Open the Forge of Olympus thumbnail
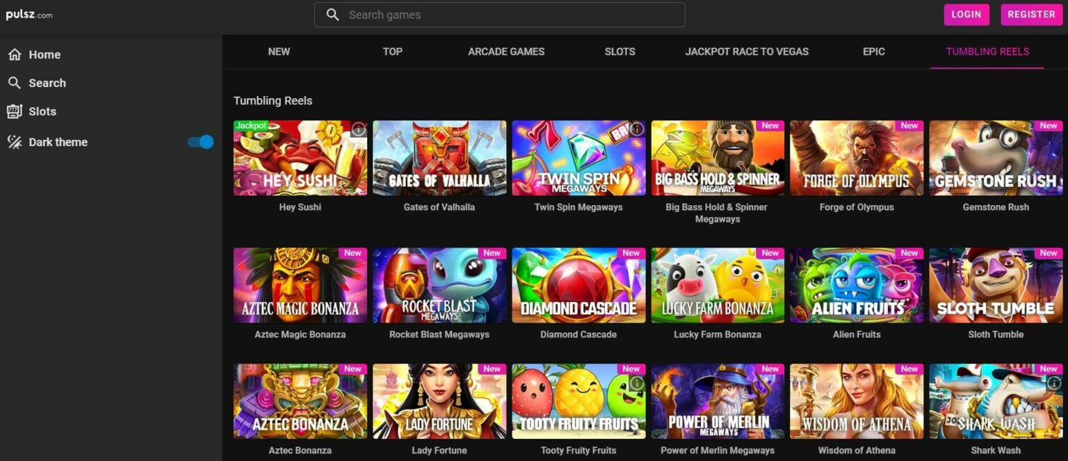The width and height of the screenshot is (1068, 461). coord(857,158)
